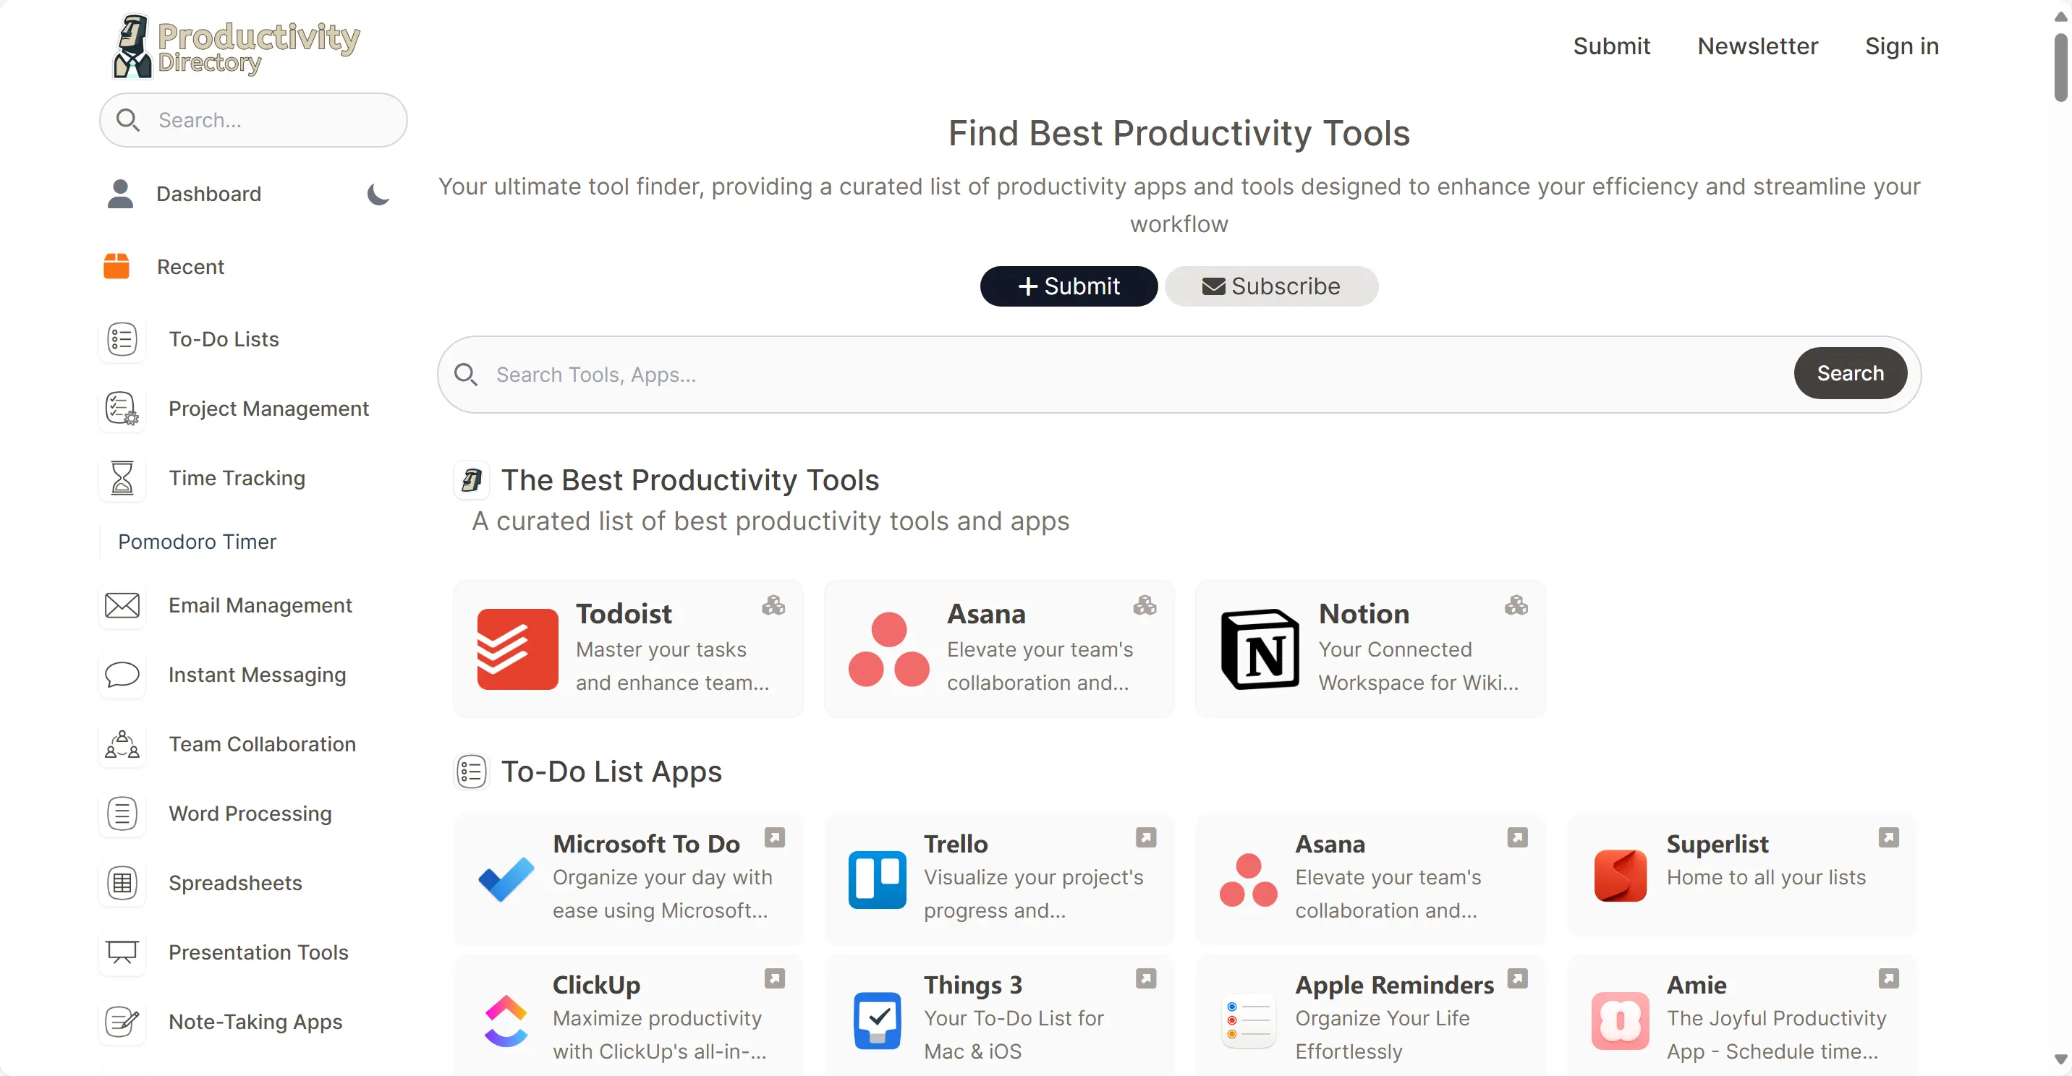Image resolution: width=2072 pixels, height=1076 pixels.
Task: Open external link icon on Trello card
Action: 1146,838
